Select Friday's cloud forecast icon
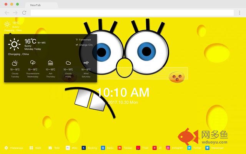This screenshot has width=246, height=154. (x=68, y=63)
